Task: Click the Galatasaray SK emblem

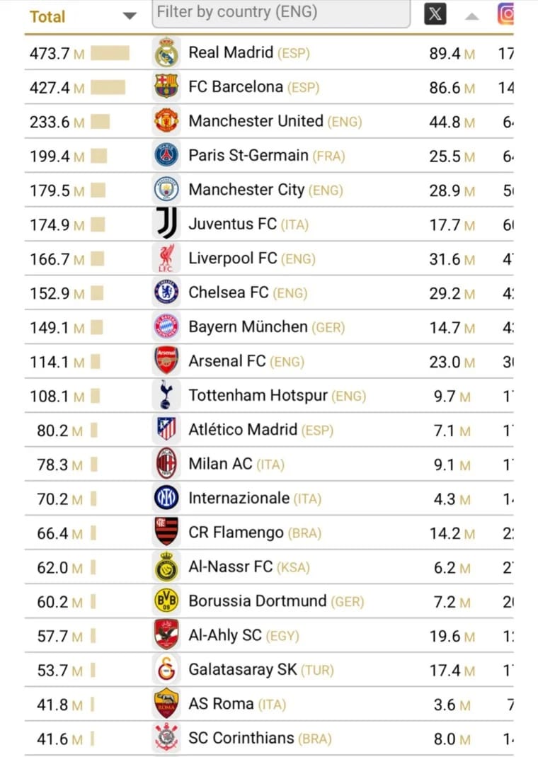Action: 166,669
